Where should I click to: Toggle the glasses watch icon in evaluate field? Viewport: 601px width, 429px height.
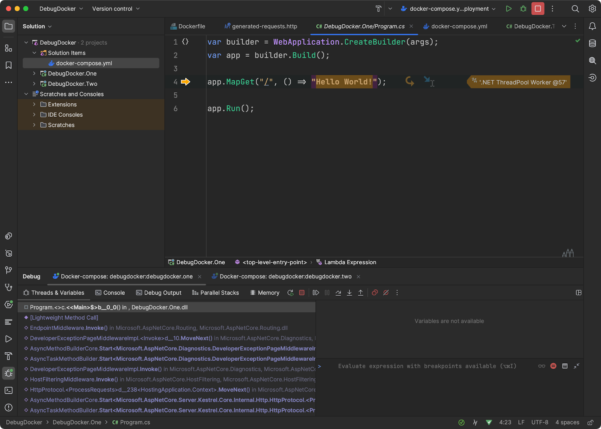[x=542, y=366]
